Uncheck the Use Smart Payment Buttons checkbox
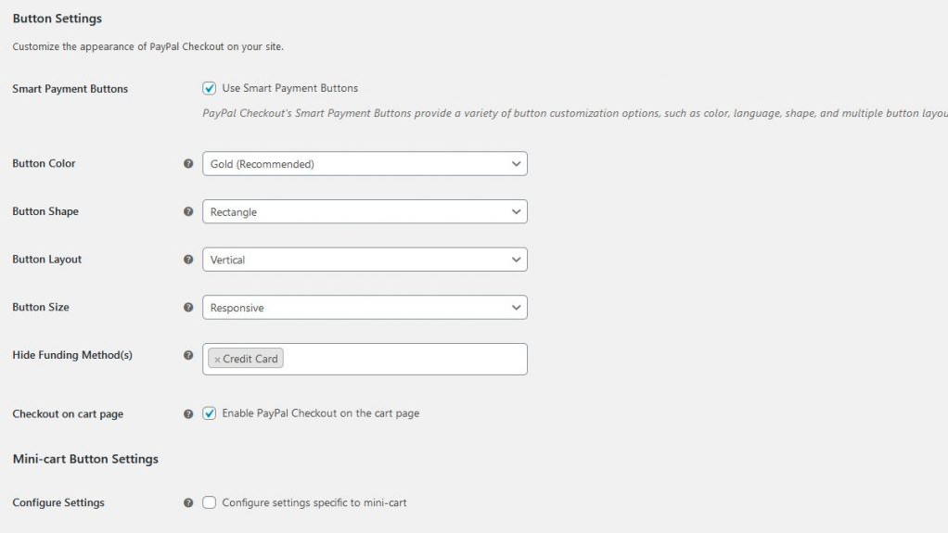This screenshot has width=948, height=533. coord(210,89)
